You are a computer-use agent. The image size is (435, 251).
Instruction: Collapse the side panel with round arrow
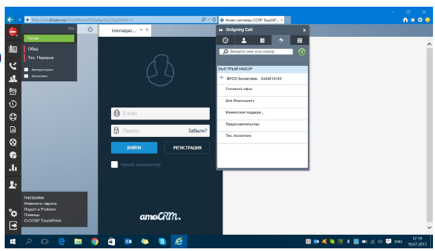point(90,30)
